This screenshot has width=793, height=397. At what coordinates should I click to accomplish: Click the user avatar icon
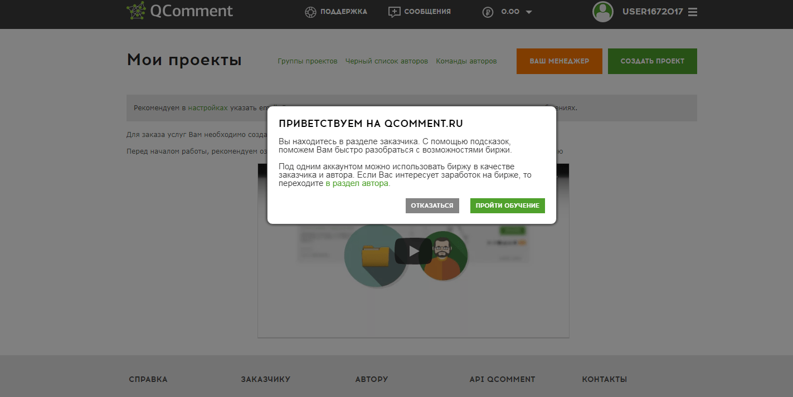pos(603,12)
